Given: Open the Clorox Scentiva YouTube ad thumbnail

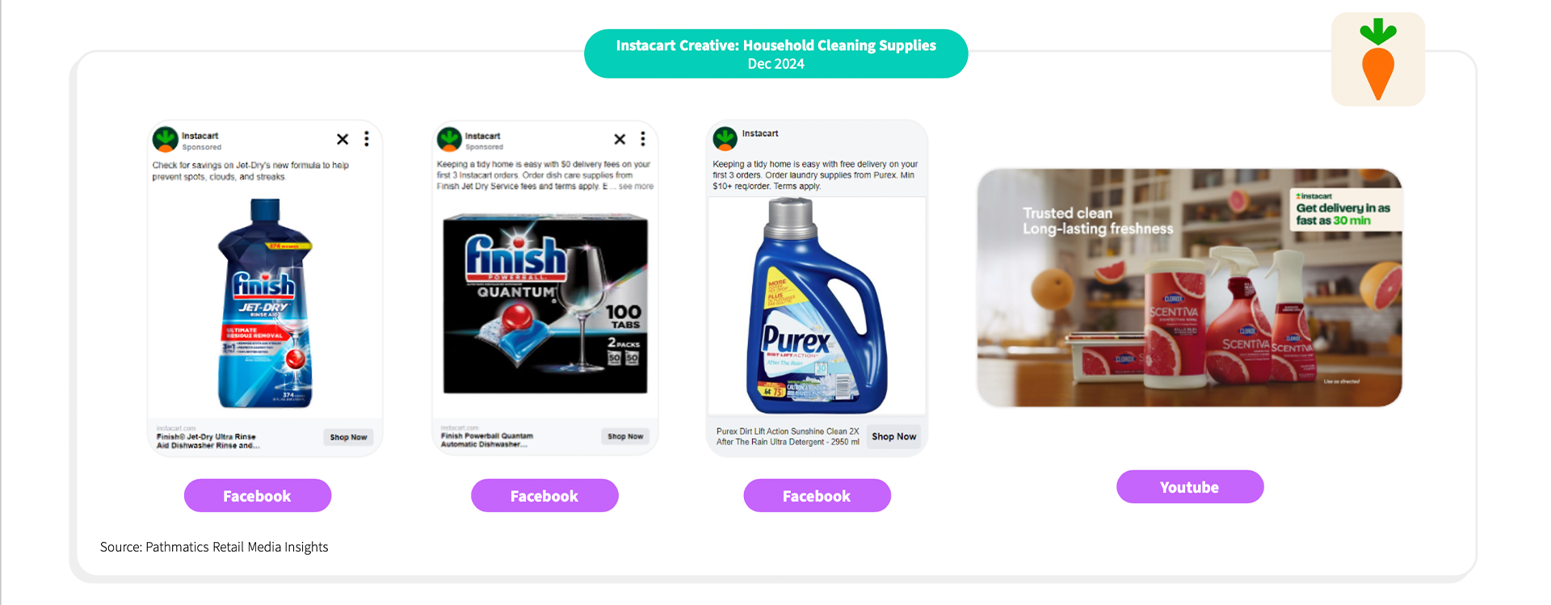Looking at the screenshot, I should (x=1189, y=288).
